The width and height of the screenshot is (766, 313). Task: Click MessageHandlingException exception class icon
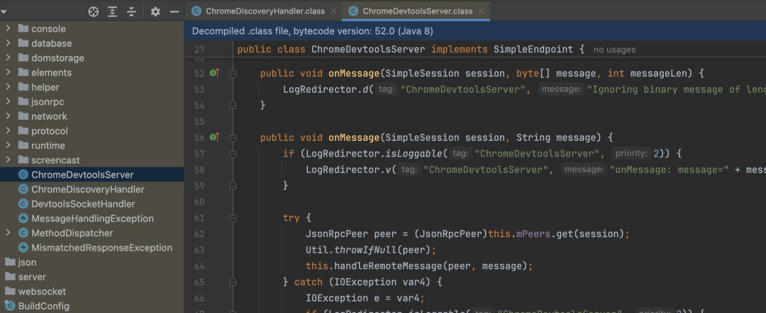pos(23,218)
